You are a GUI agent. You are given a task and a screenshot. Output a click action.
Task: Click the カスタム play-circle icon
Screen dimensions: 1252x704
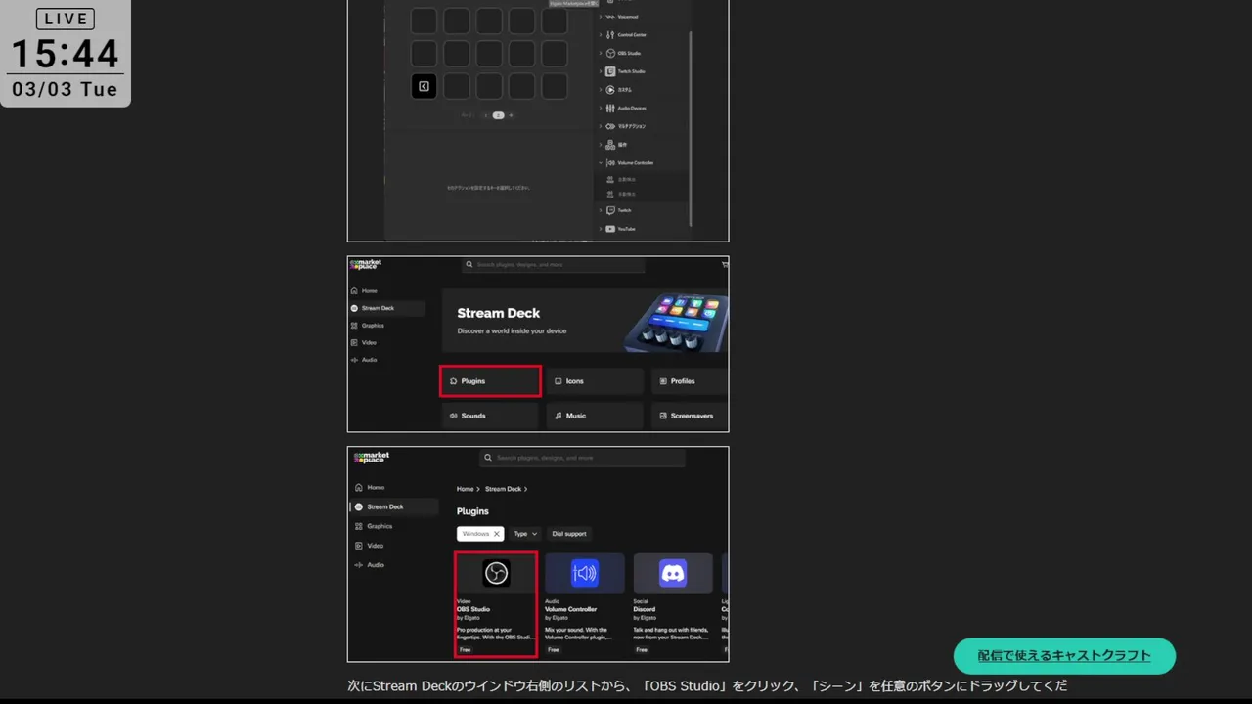pyautogui.click(x=610, y=90)
